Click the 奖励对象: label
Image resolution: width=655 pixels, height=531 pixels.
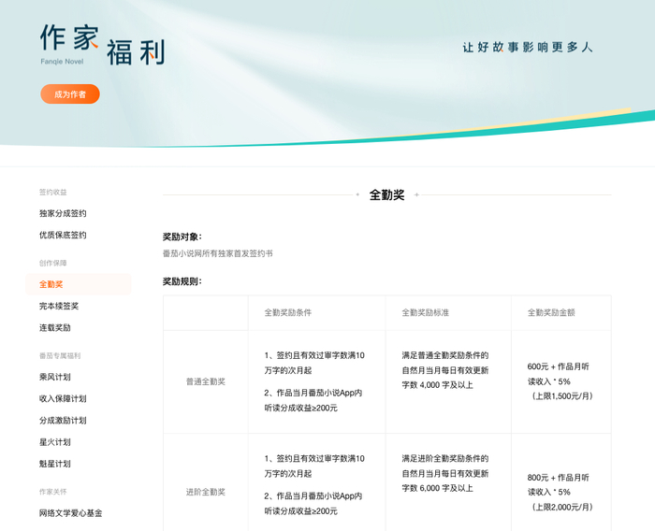pyautogui.click(x=182, y=237)
